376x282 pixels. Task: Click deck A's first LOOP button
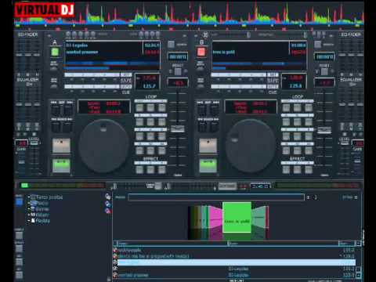(x=139, y=107)
